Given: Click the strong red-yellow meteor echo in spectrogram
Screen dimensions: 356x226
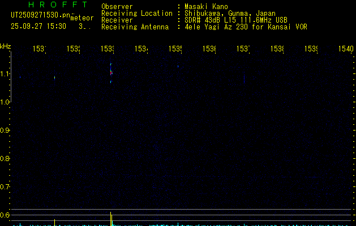Looking at the screenshot, I should tap(111, 73).
